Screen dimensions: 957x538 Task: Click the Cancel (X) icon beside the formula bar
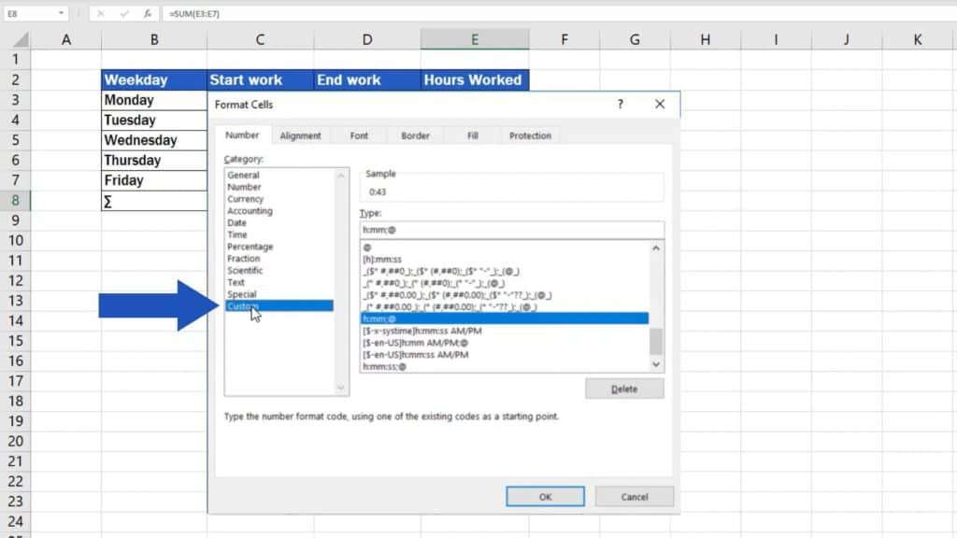[102, 13]
